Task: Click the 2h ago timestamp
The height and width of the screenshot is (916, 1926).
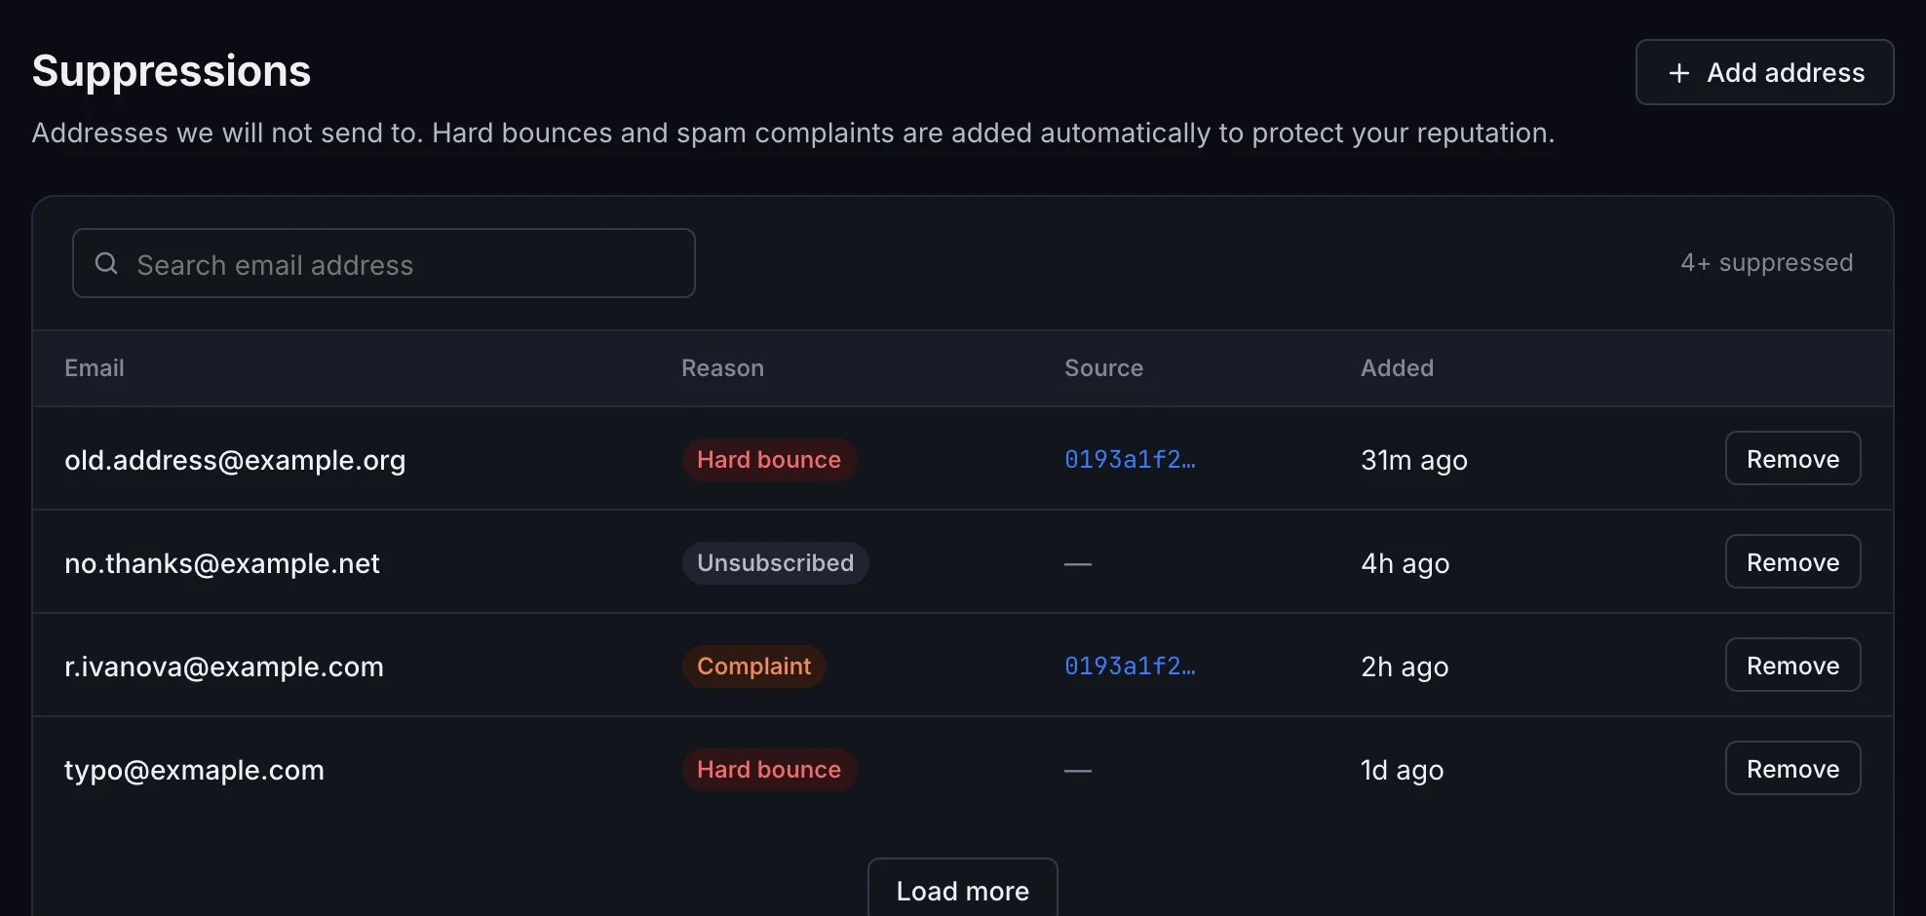Action: [x=1405, y=667]
